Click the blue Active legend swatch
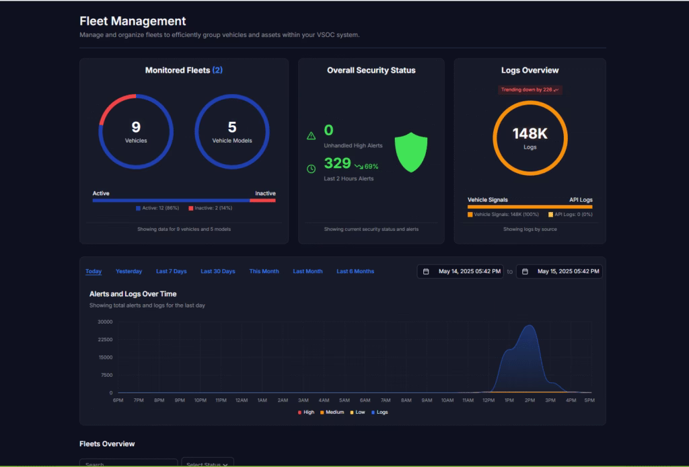 pyautogui.click(x=138, y=208)
